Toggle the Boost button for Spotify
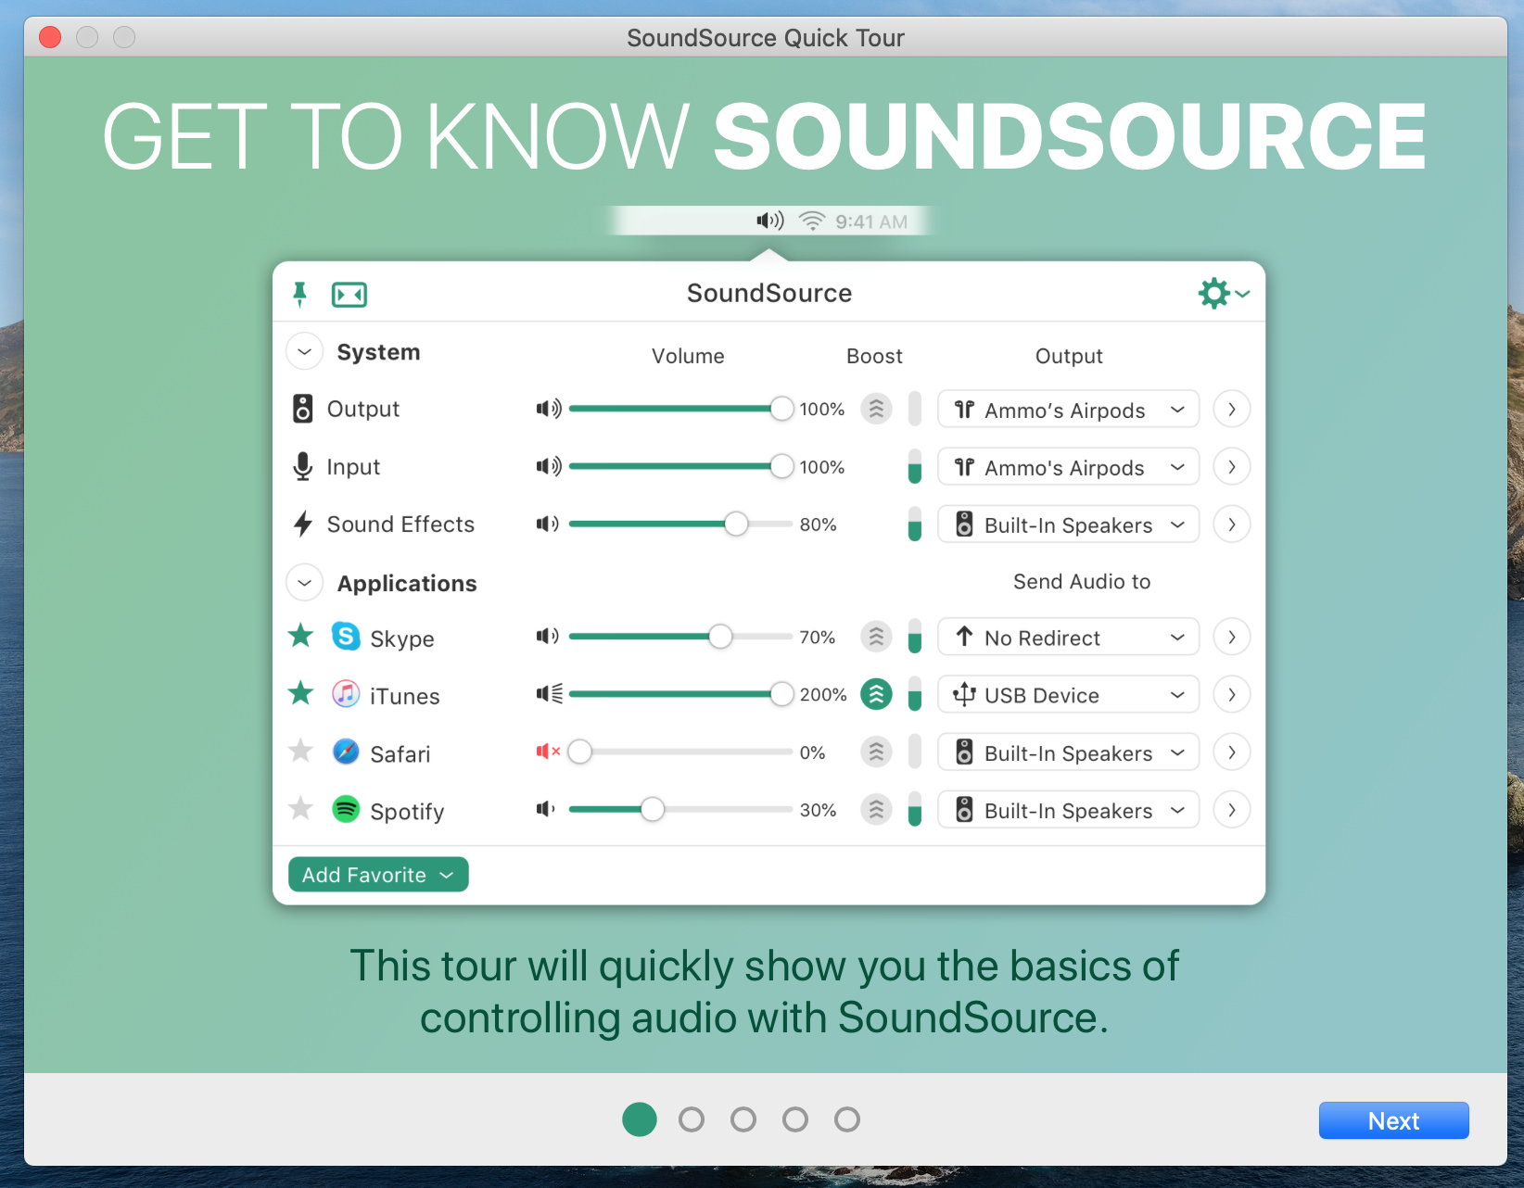The height and width of the screenshot is (1188, 1524). [876, 809]
